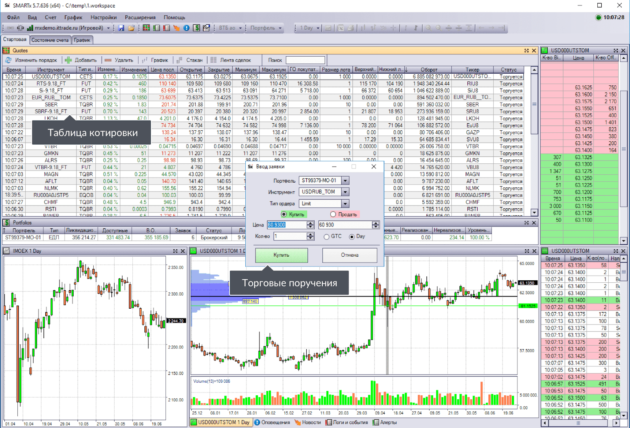Select the Купить radio button
The image size is (630, 428).
point(284,214)
